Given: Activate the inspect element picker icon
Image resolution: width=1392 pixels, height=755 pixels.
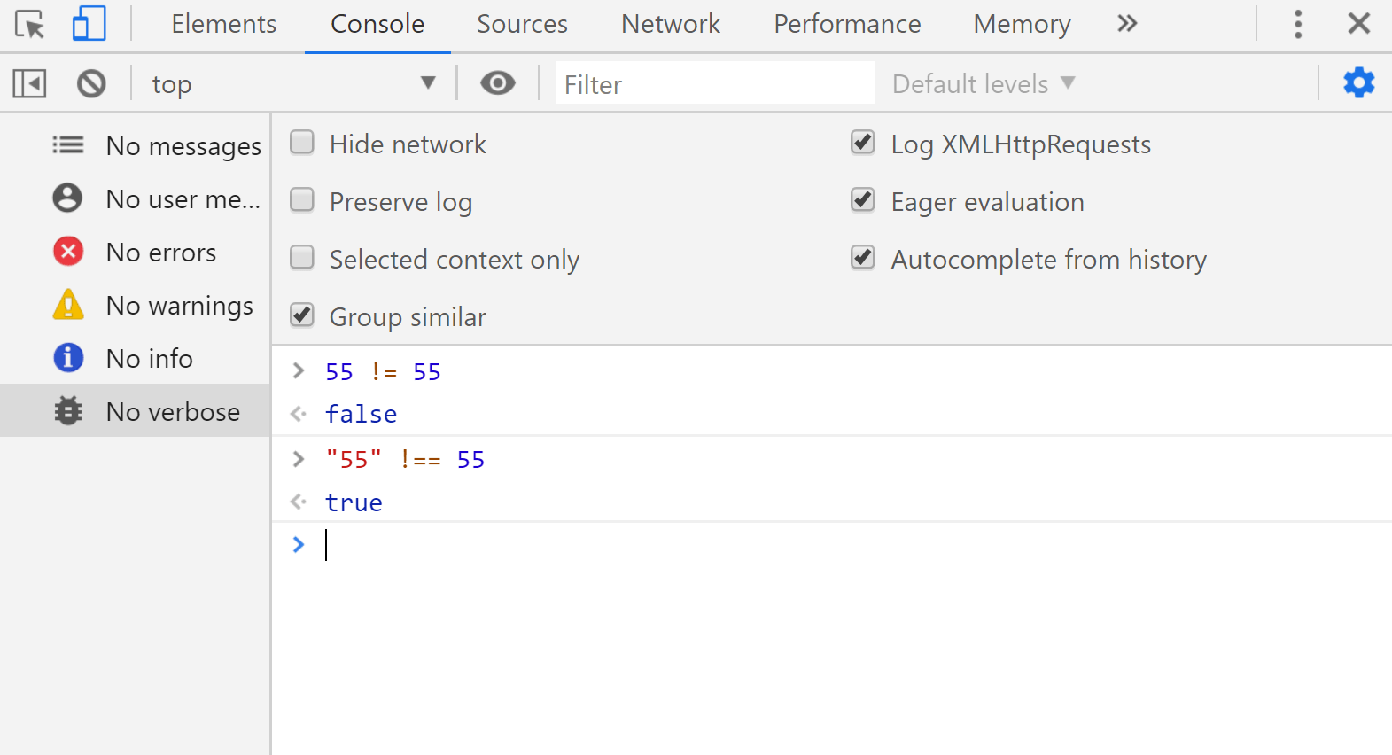Looking at the screenshot, I should click(29, 24).
